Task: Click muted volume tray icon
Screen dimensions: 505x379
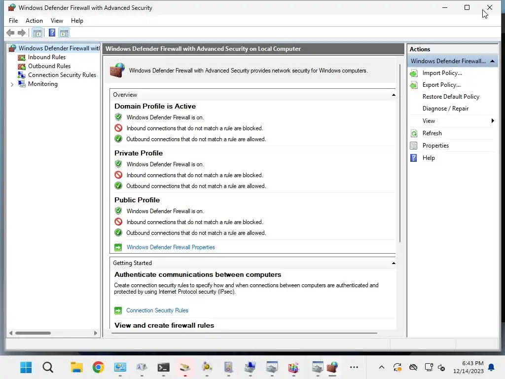Action: [x=441, y=367]
